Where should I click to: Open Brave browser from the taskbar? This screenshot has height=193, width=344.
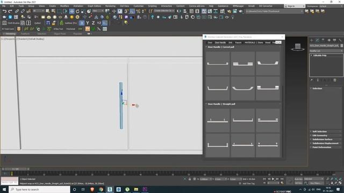pos(92,189)
